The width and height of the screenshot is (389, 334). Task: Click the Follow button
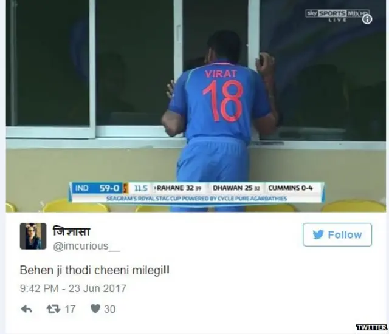coord(337,234)
